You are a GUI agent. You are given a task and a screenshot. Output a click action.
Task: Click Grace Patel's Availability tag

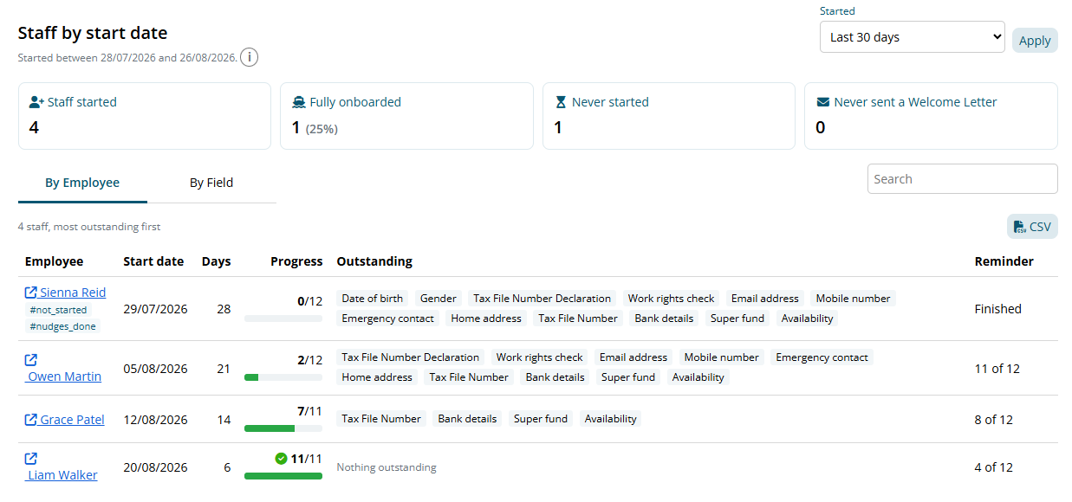click(611, 419)
